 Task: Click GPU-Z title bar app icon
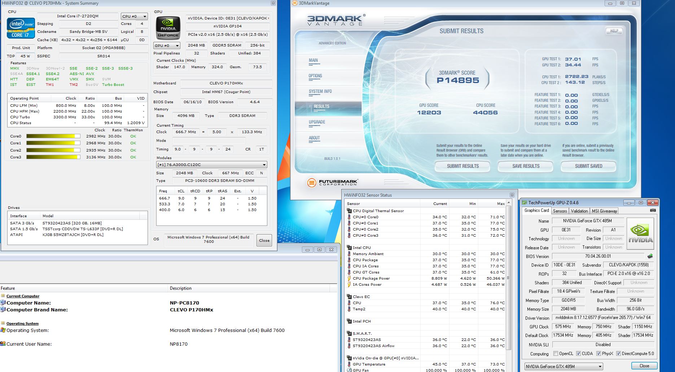[x=525, y=203]
